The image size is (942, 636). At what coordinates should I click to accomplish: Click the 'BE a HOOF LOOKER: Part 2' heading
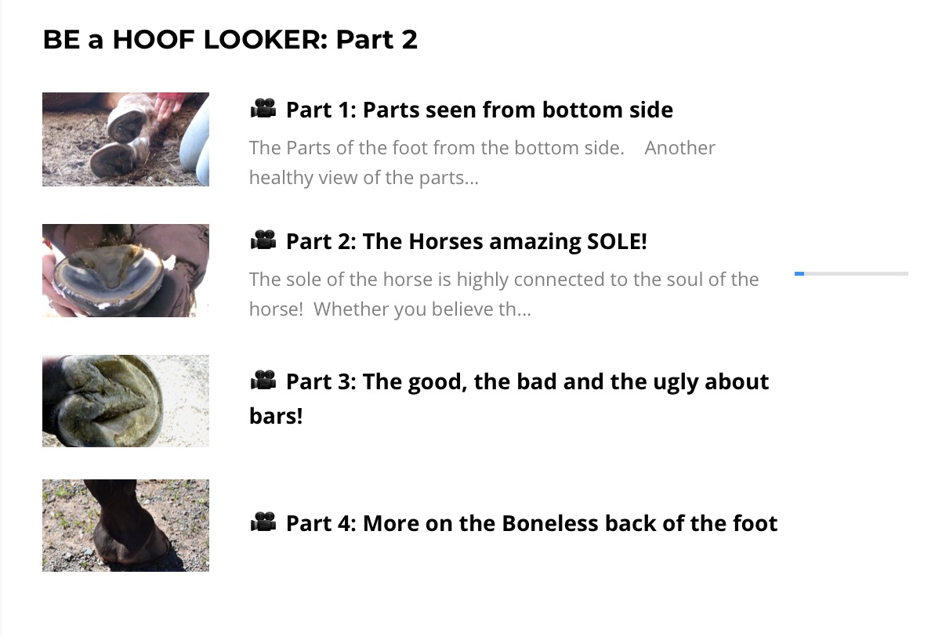click(x=230, y=39)
